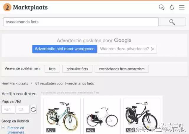The image size is (189, 134).
Task: Select the 'fiets' related search term
Action: 52,69
